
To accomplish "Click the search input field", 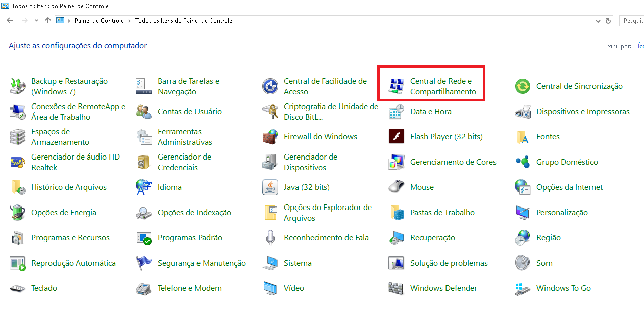I will coord(632,21).
